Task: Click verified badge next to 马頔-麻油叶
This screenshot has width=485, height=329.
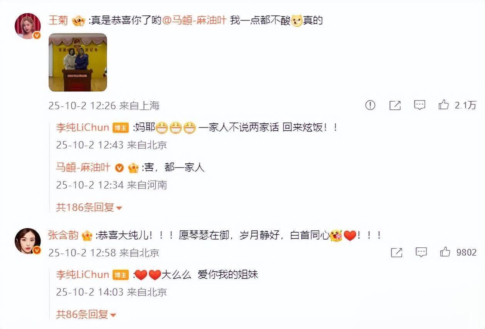Action: click(x=120, y=168)
